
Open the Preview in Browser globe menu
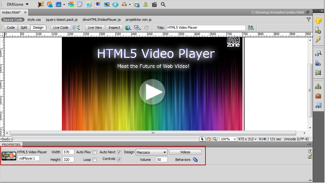click(128, 28)
